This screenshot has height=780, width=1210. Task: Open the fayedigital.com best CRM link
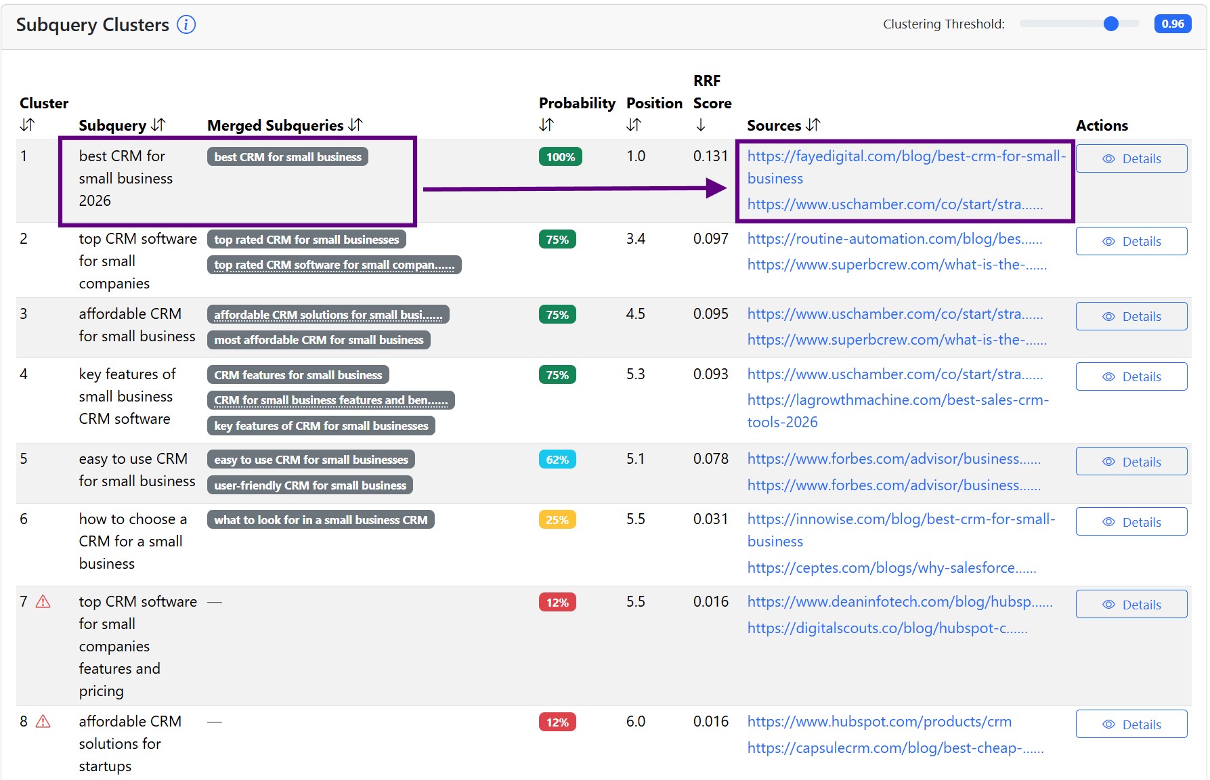[905, 156]
